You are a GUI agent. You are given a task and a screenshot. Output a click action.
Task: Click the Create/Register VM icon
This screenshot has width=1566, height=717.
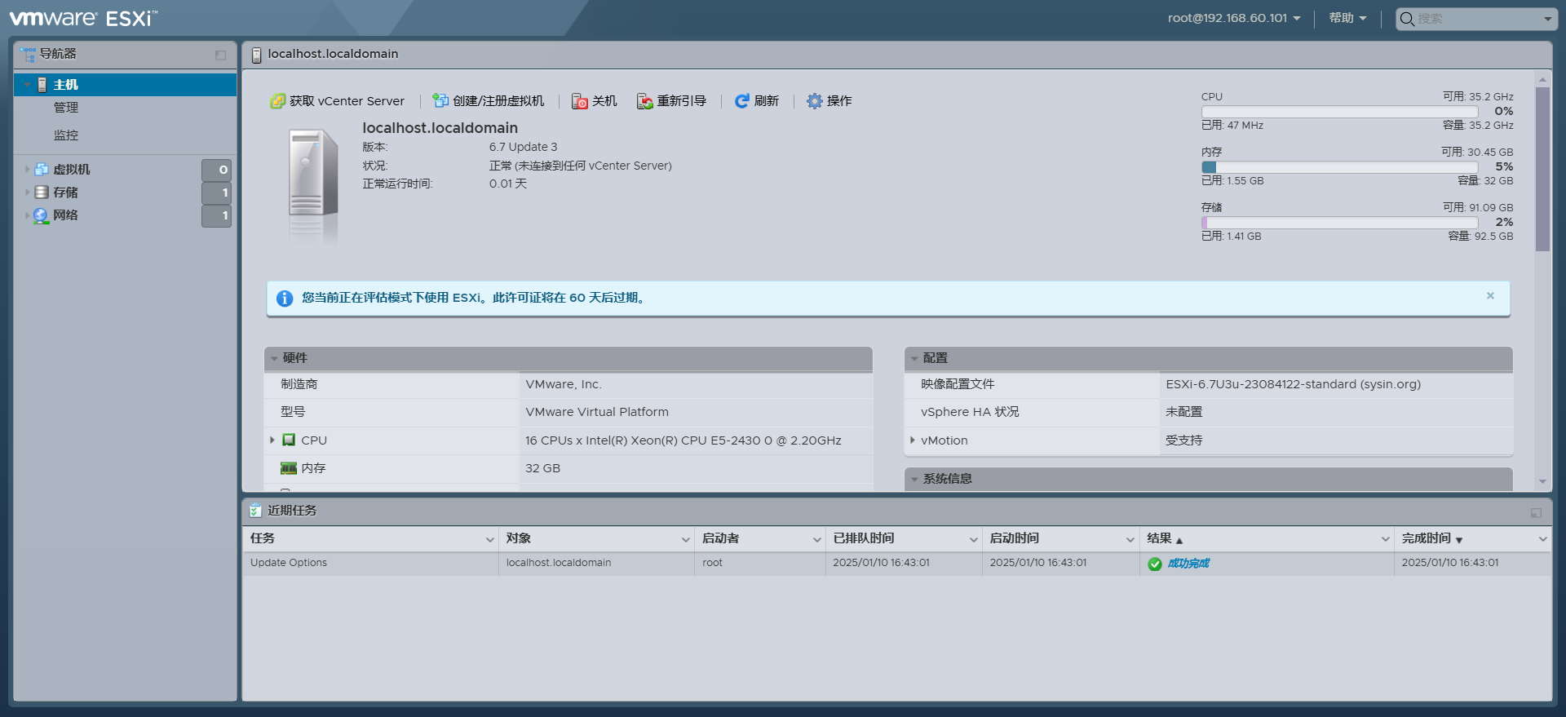pyautogui.click(x=440, y=101)
